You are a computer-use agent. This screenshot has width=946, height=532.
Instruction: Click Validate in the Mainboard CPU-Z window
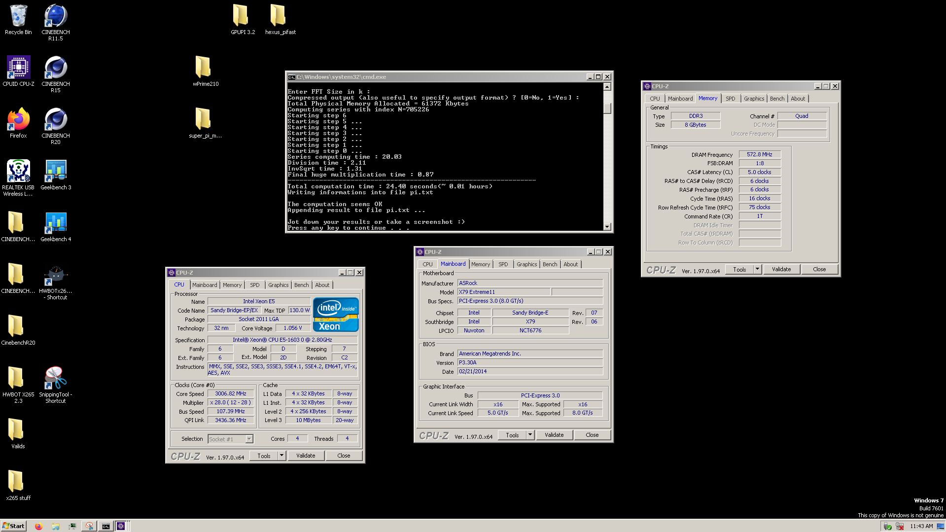(x=554, y=435)
